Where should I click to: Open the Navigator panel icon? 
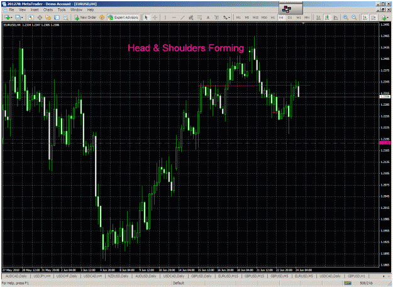coord(48,18)
